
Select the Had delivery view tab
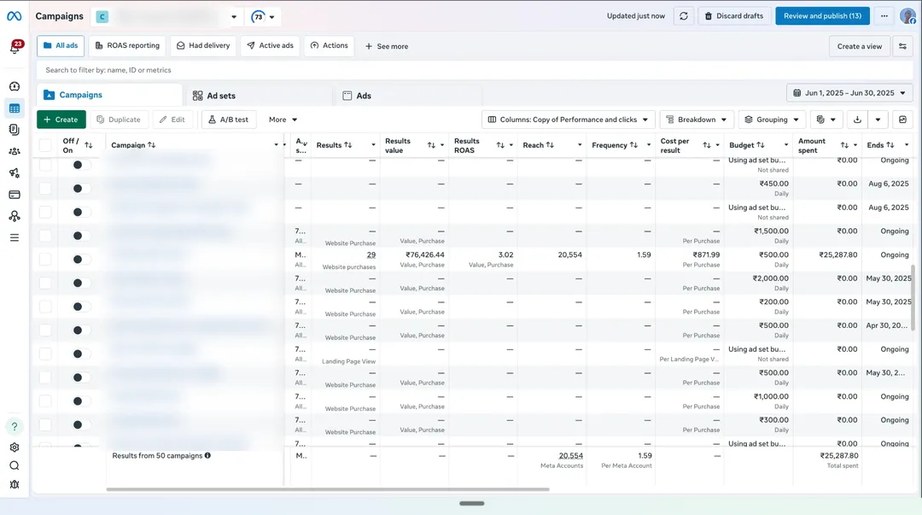tap(203, 45)
